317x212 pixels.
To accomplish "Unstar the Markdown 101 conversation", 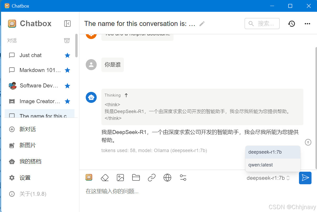I will (x=67, y=70).
